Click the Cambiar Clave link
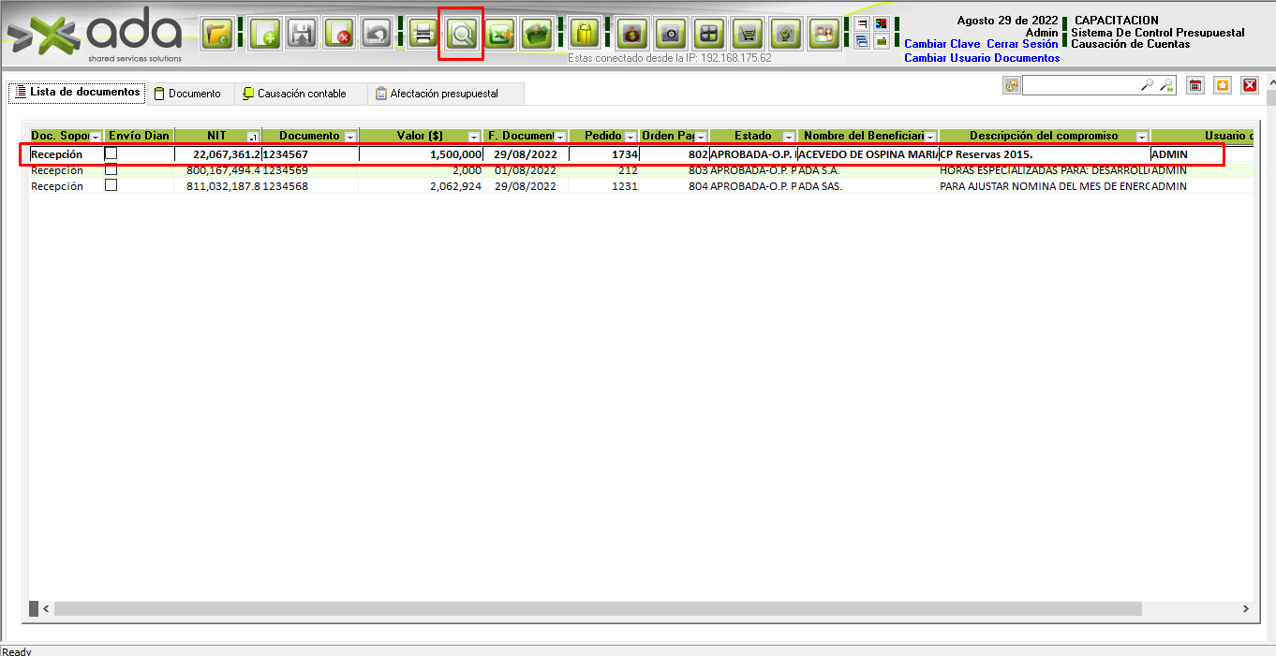1276x656 pixels. pyautogui.click(x=942, y=44)
